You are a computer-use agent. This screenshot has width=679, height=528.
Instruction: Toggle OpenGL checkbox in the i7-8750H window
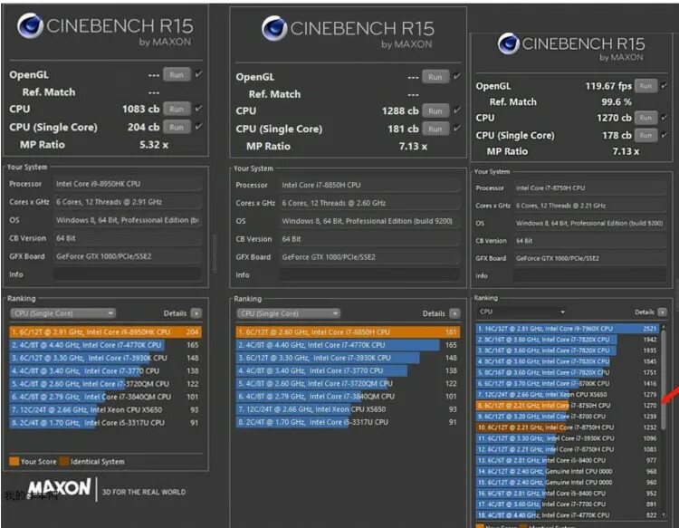665,86
